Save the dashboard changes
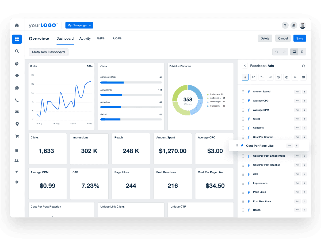 tap(300, 38)
